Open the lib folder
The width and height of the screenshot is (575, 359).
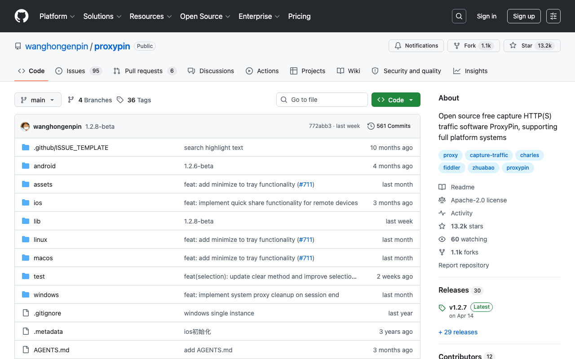tap(37, 221)
